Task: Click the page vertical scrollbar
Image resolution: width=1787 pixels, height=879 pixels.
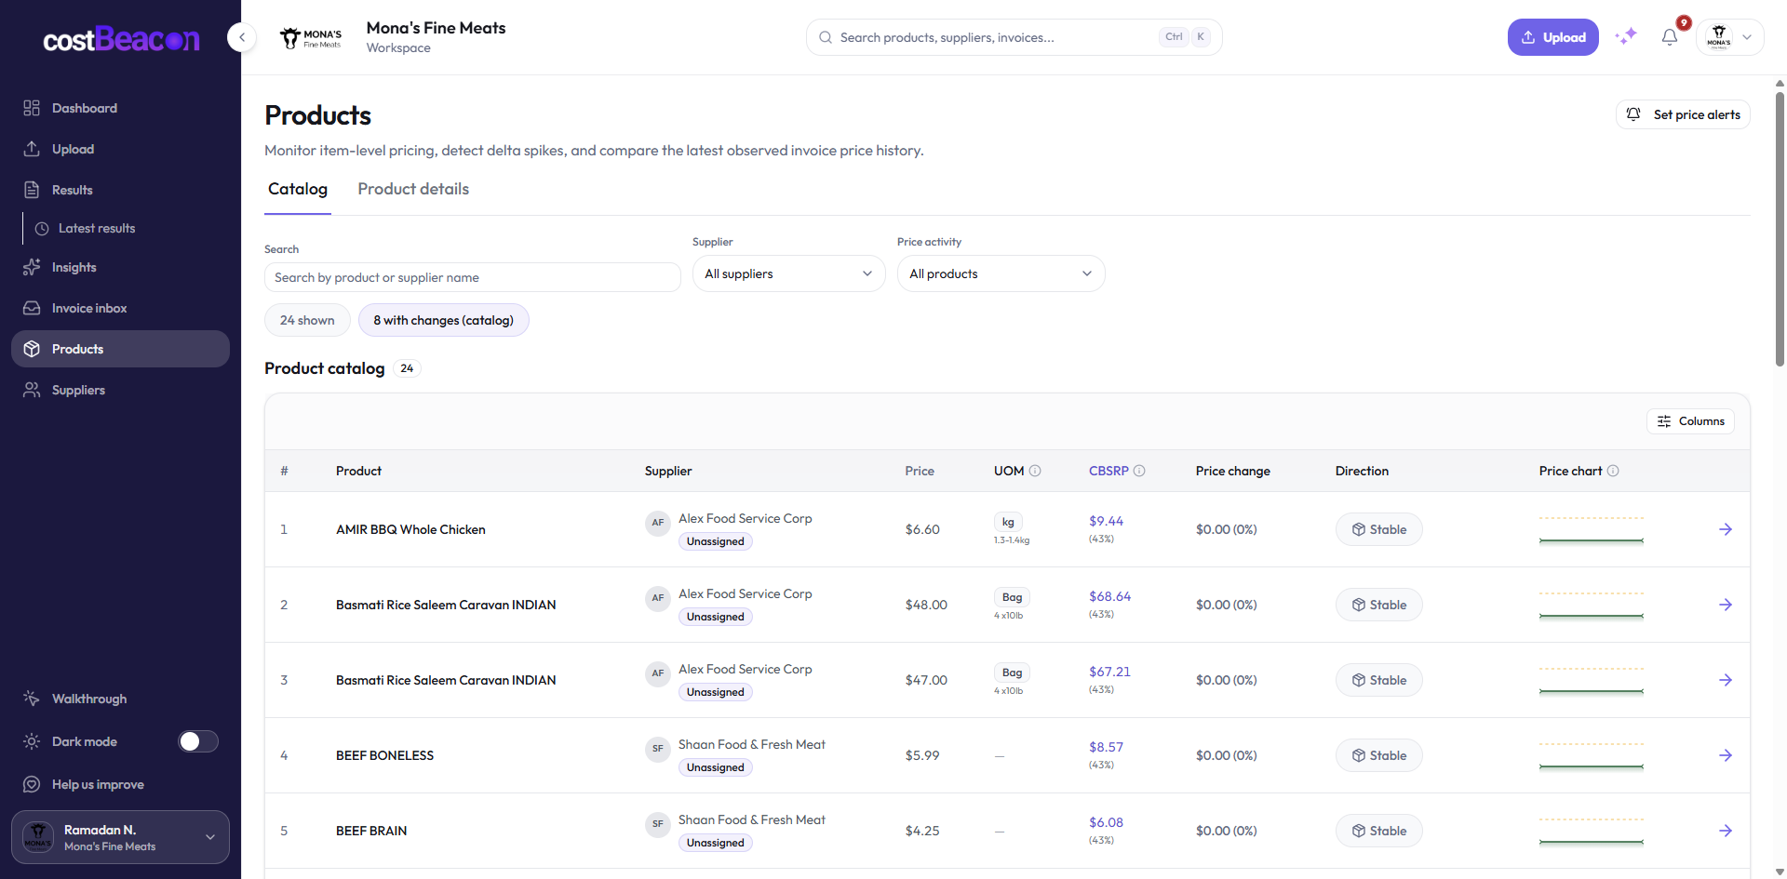Action: 1780,229
